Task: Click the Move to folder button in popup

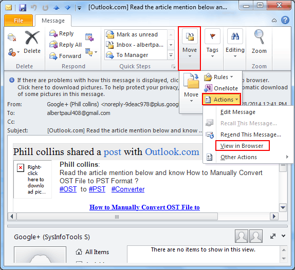Action: [x=191, y=88]
